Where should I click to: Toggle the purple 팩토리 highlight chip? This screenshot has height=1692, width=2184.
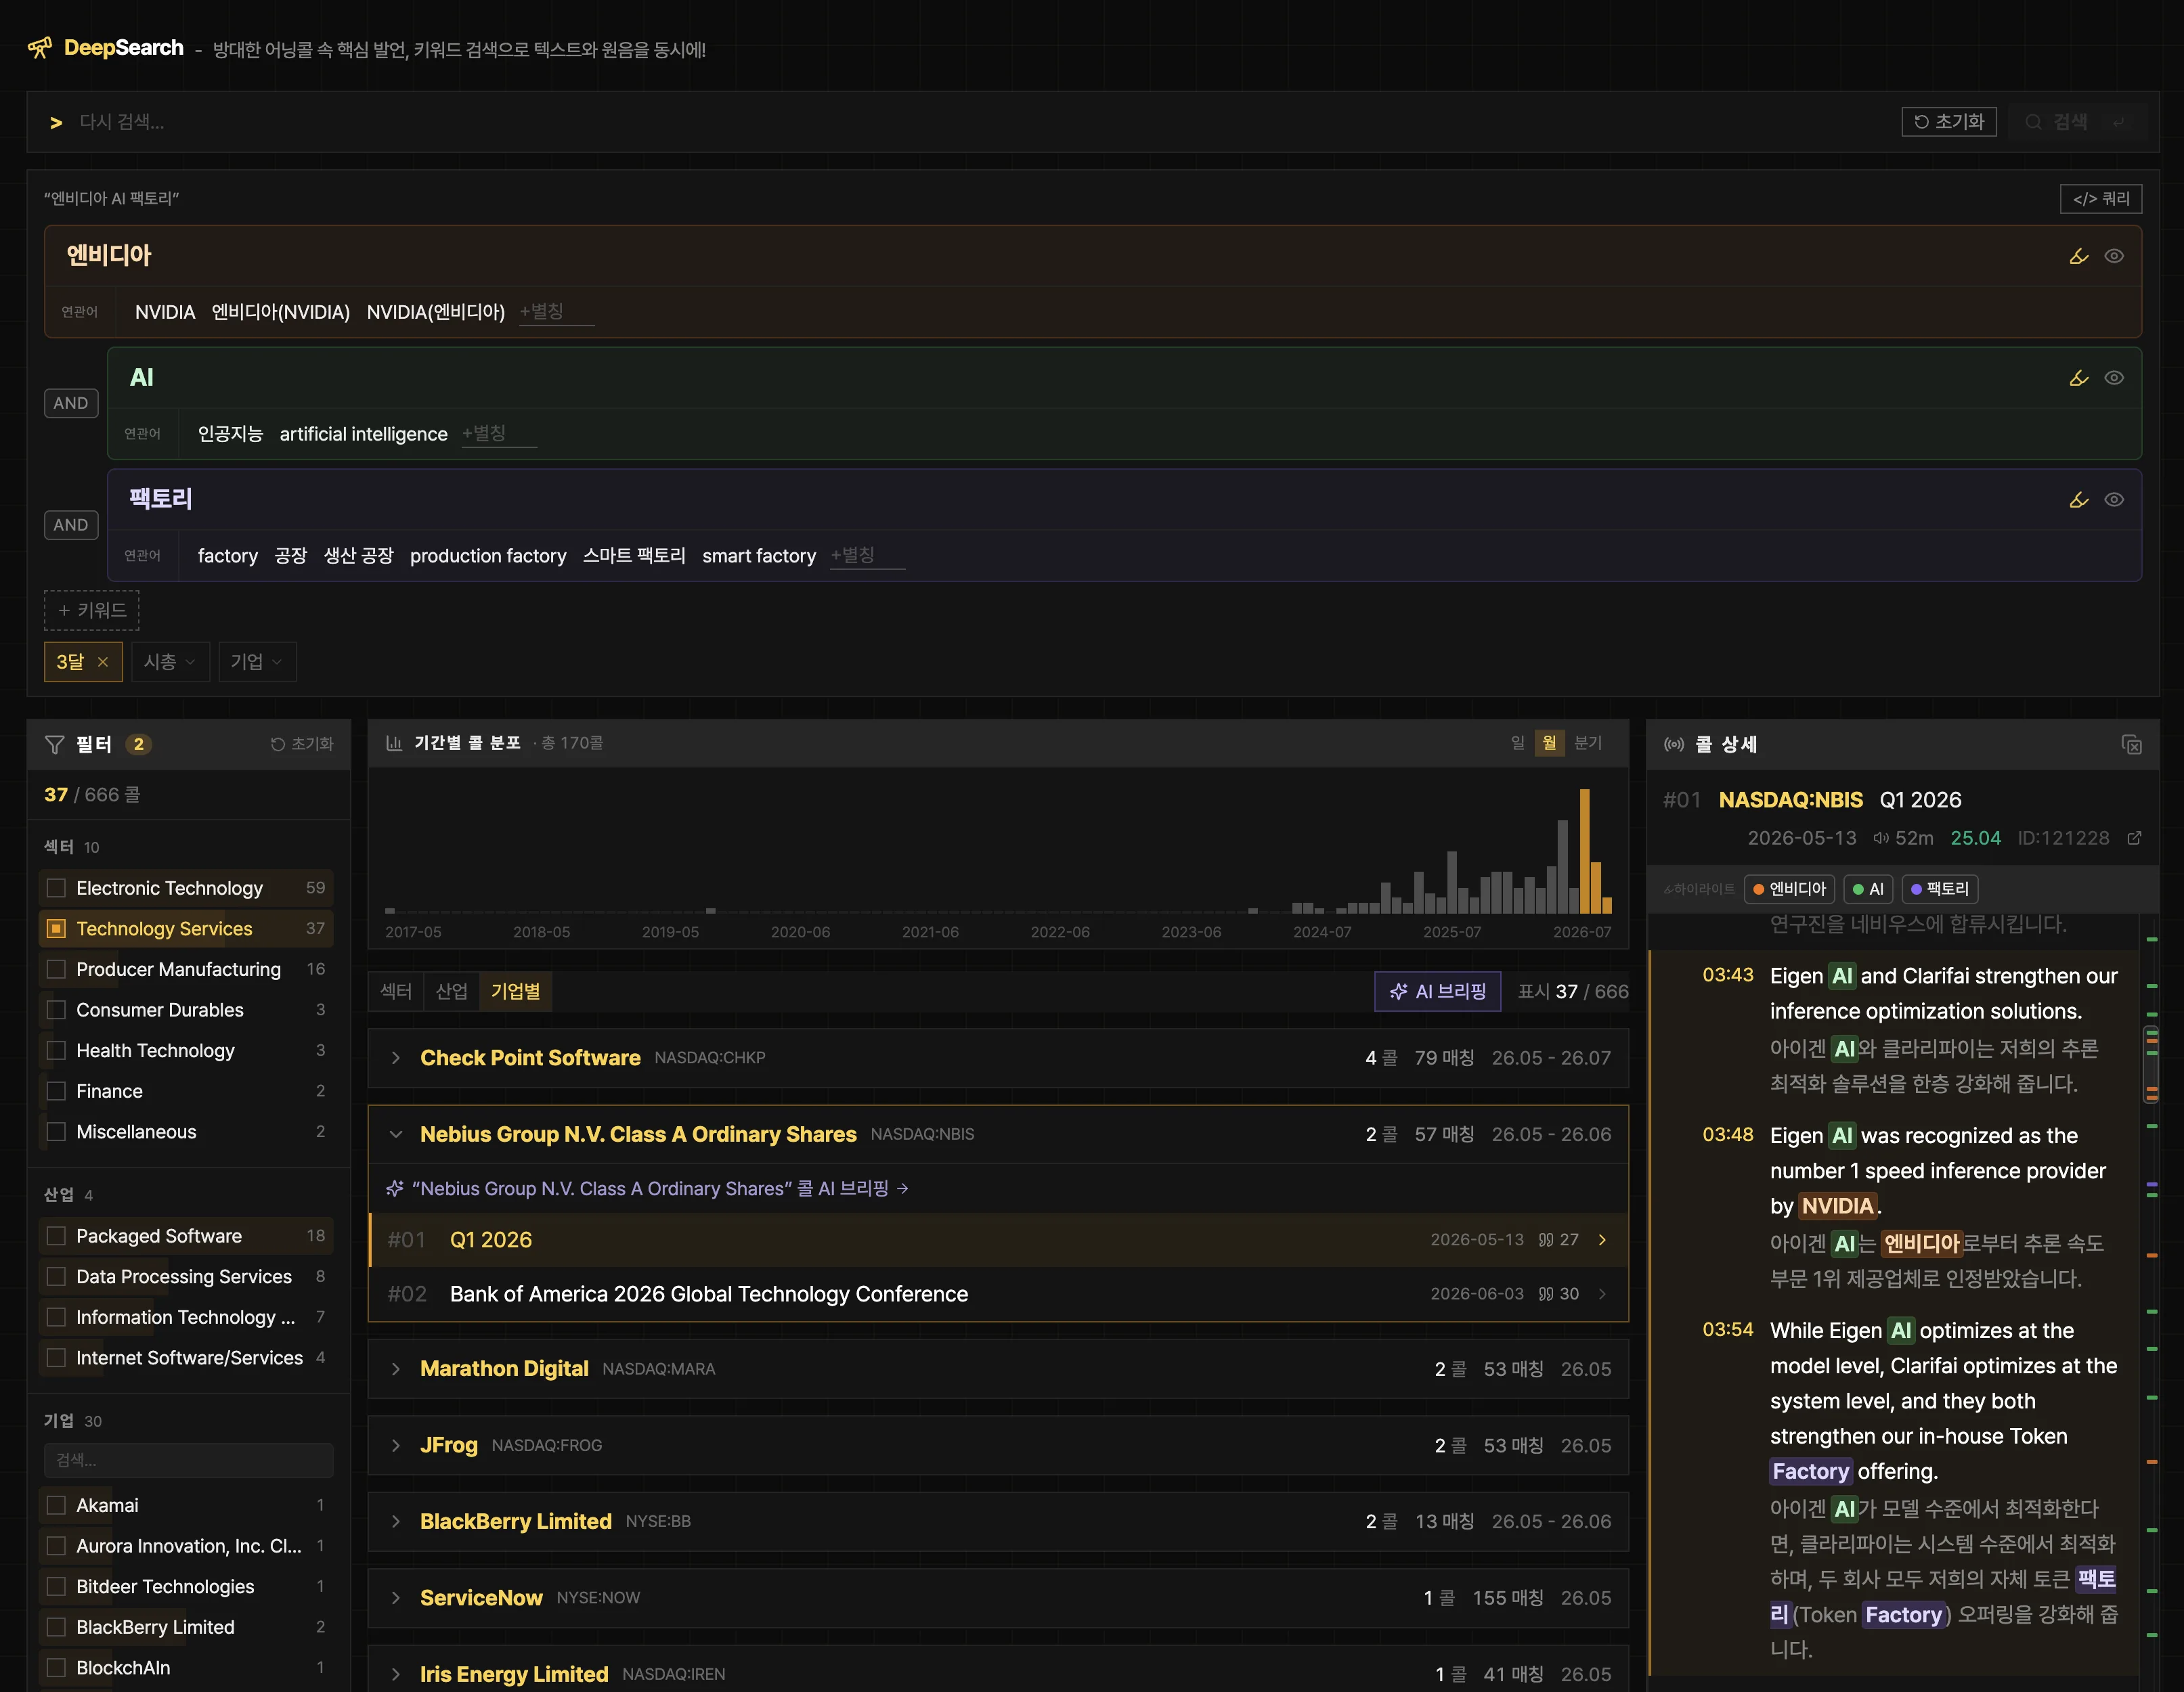(x=1940, y=889)
